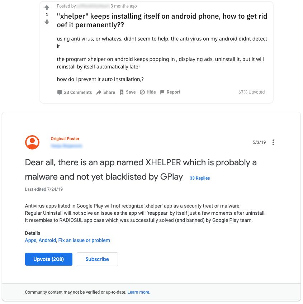Screen dimensions: 303x304
Task: Hide the Reddit post
Action: point(148,92)
